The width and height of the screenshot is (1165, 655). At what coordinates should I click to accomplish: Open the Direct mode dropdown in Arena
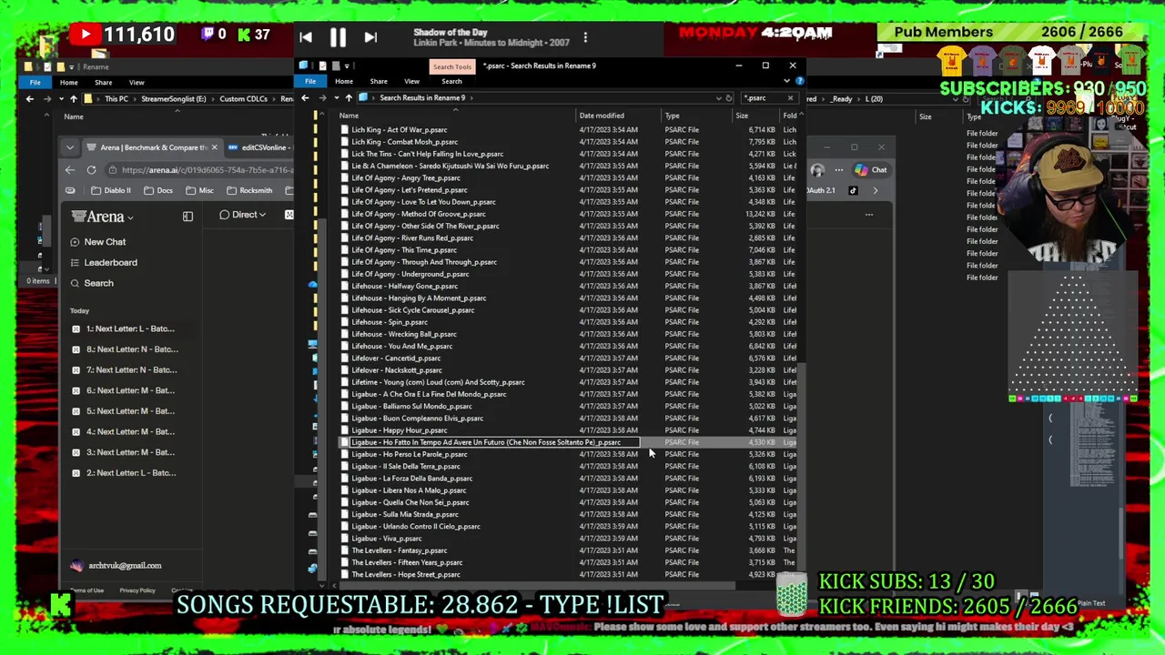coord(243,215)
